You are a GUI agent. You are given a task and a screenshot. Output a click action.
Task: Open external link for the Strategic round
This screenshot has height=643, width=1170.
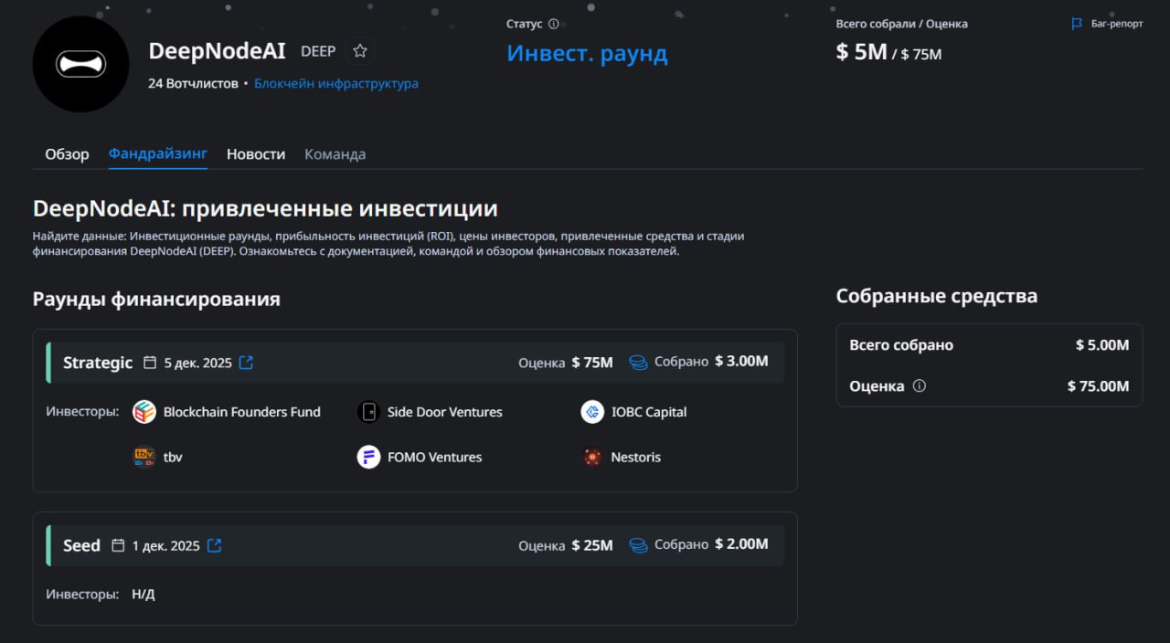(245, 362)
